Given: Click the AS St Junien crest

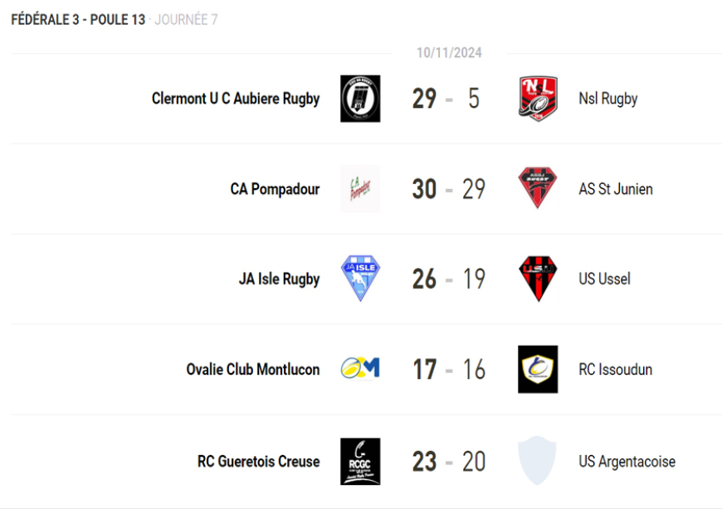Looking at the screenshot, I should tap(538, 189).
